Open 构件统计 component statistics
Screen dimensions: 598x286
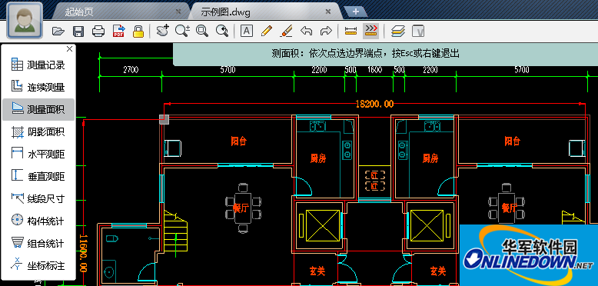(x=38, y=221)
